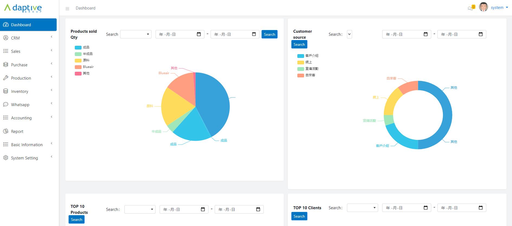Open the Products sold Qty search dropdown
The width and height of the screenshot is (512, 226).
coord(136,34)
